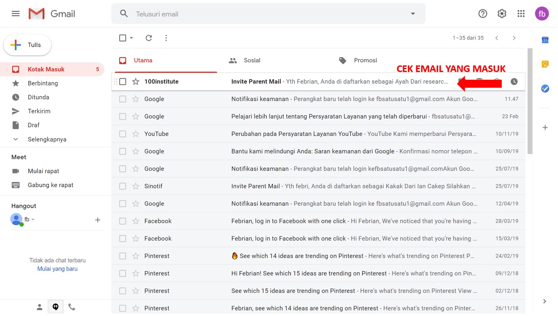Click the Mulai yang baru link
This screenshot has width=558, height=316.
[x=58, y=269]
